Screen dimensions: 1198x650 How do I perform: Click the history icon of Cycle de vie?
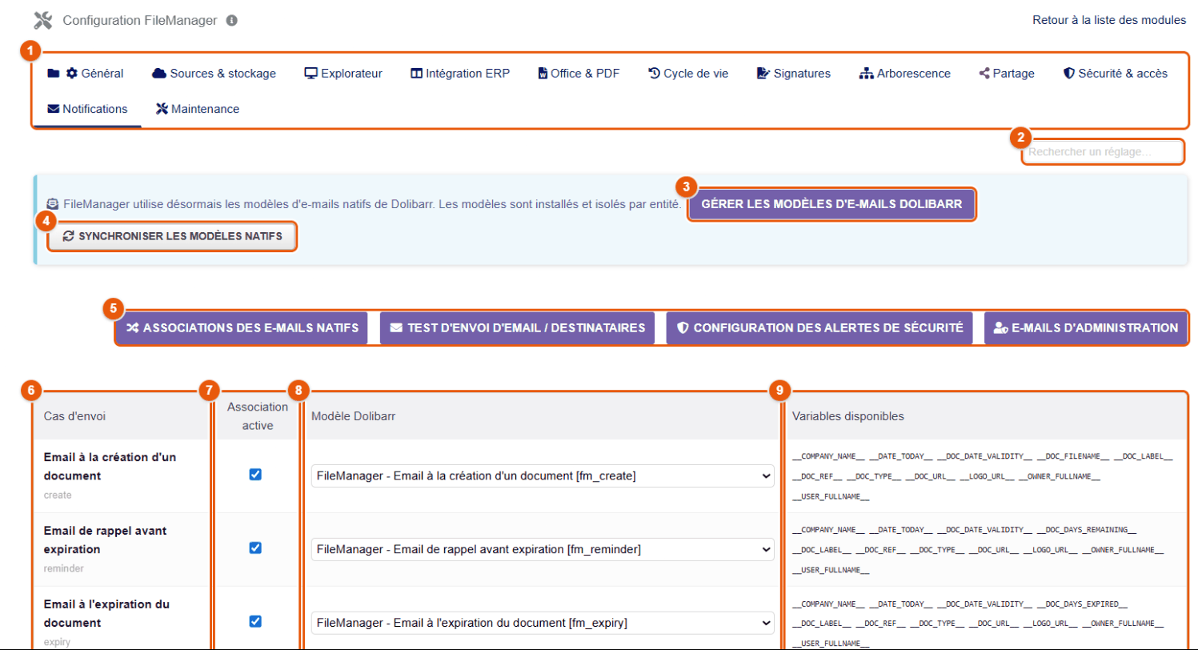(x=654, y=74)
